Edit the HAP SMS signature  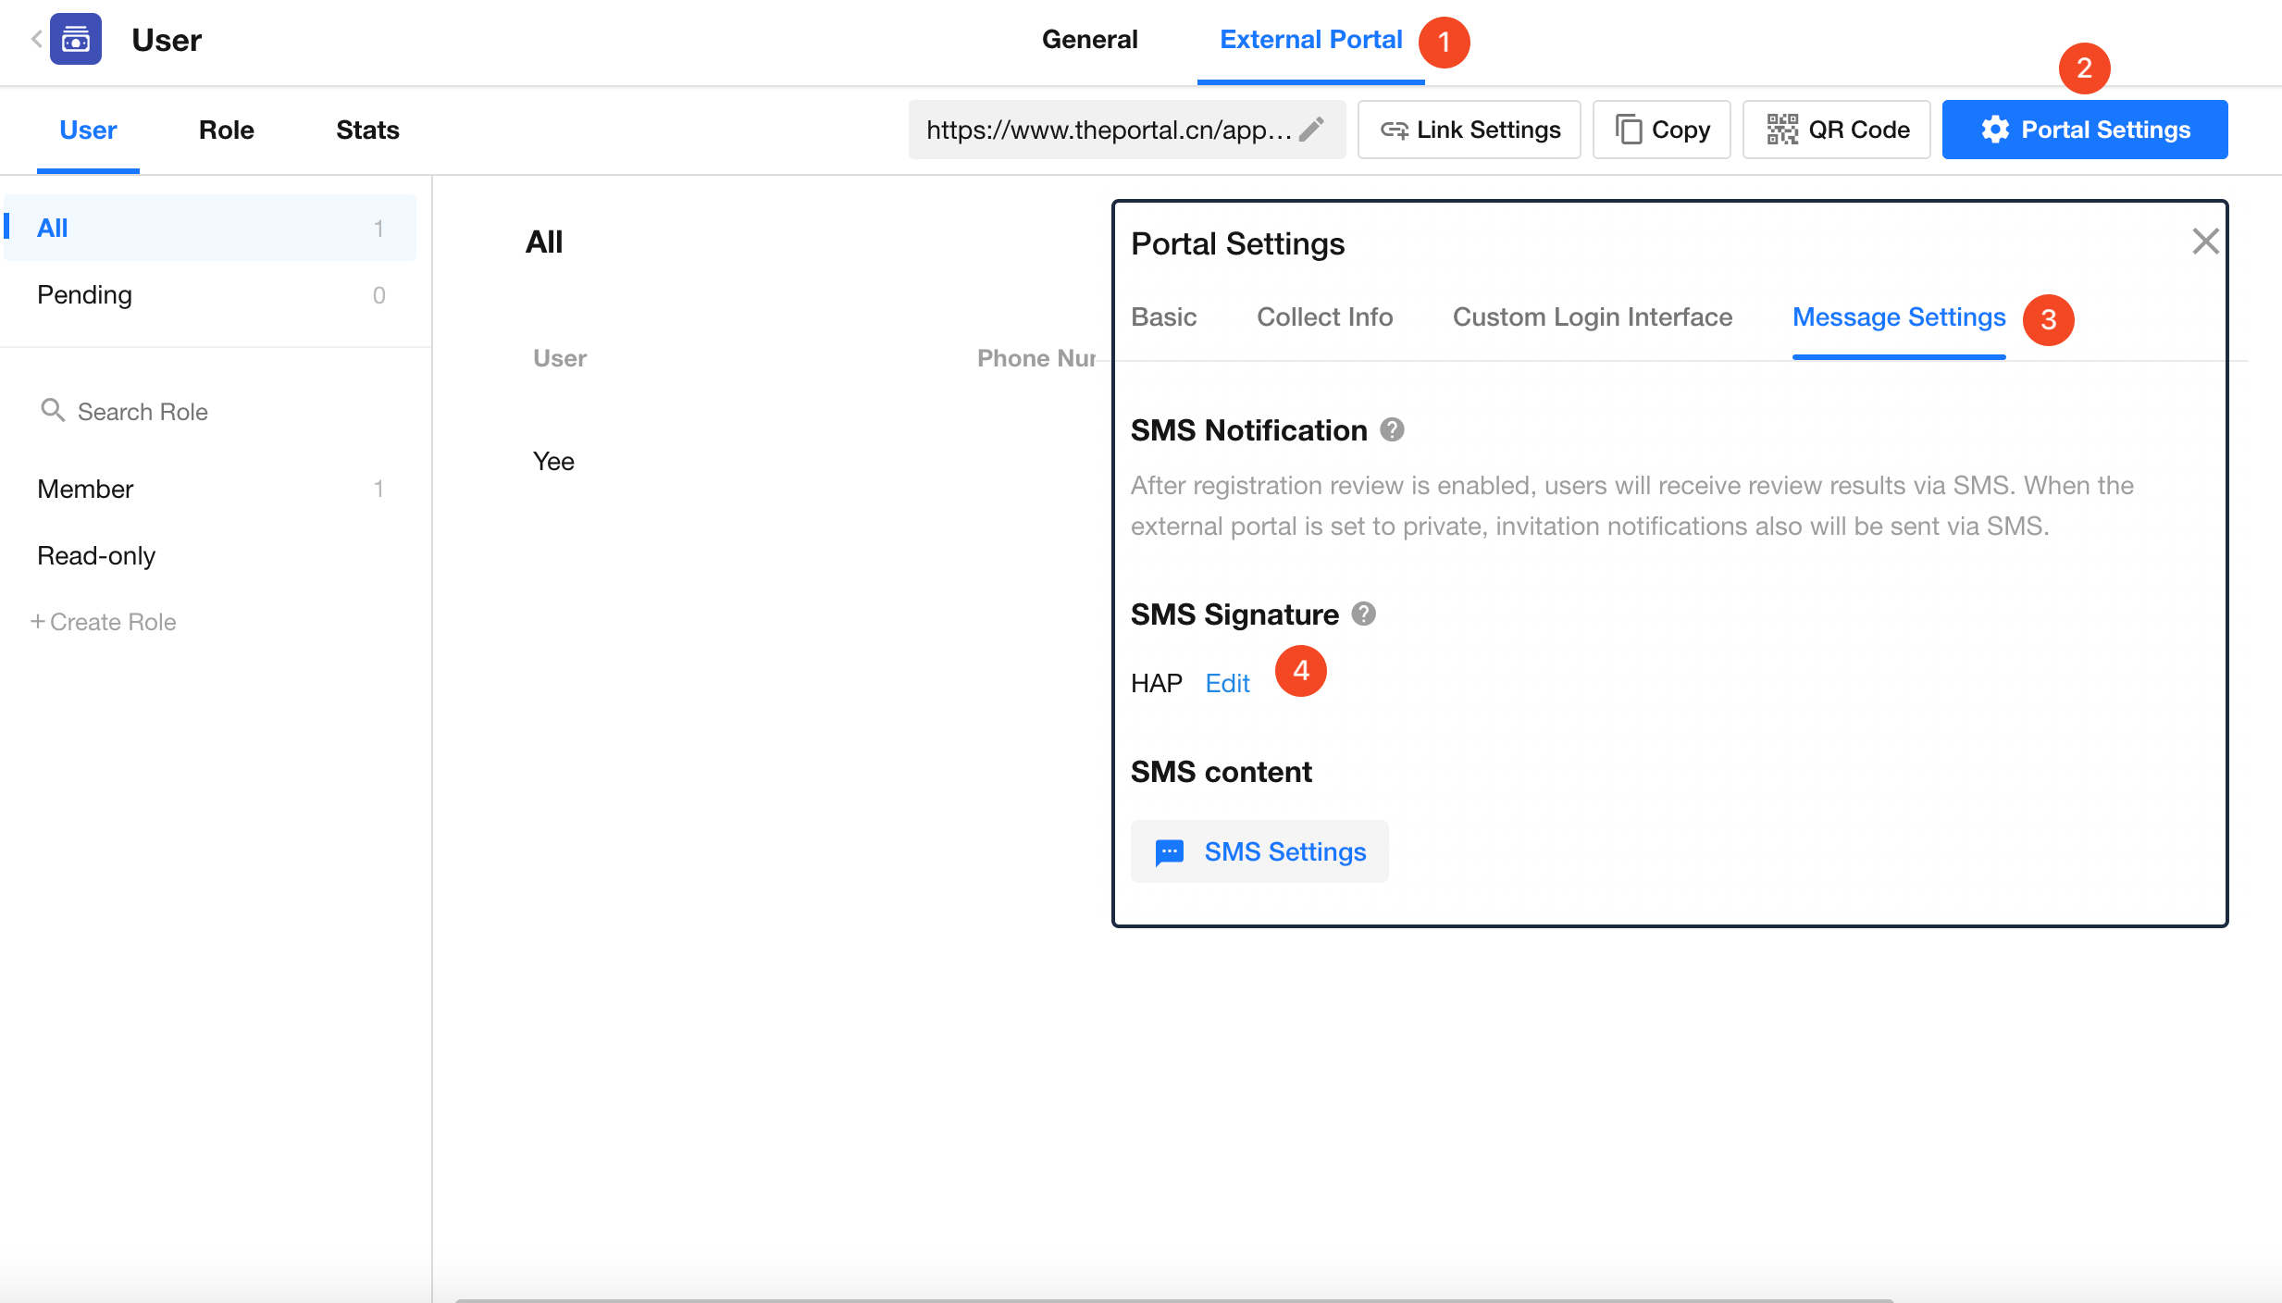[1227, 683]
